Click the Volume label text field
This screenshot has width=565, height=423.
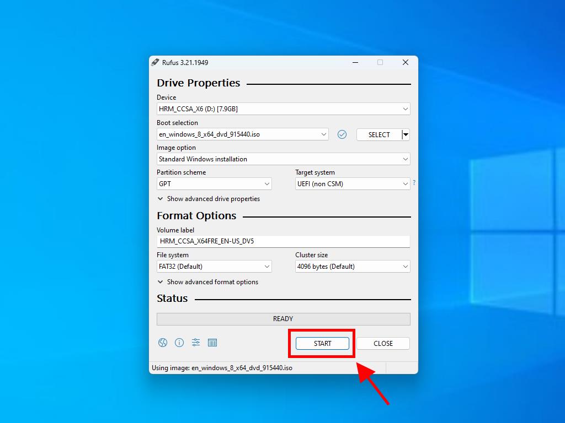tap(283, 241)
